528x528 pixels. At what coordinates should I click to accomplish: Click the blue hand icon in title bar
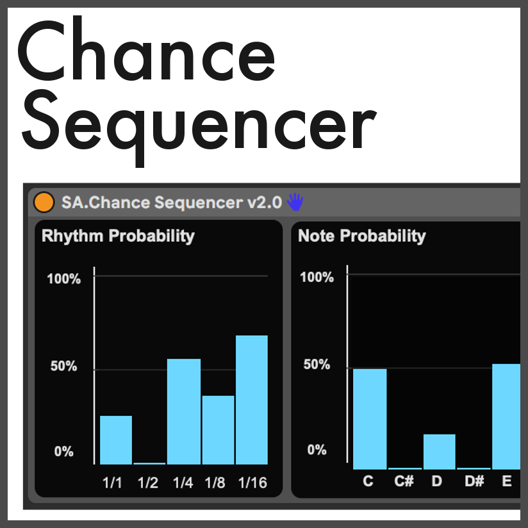click(x=295, y=202)
